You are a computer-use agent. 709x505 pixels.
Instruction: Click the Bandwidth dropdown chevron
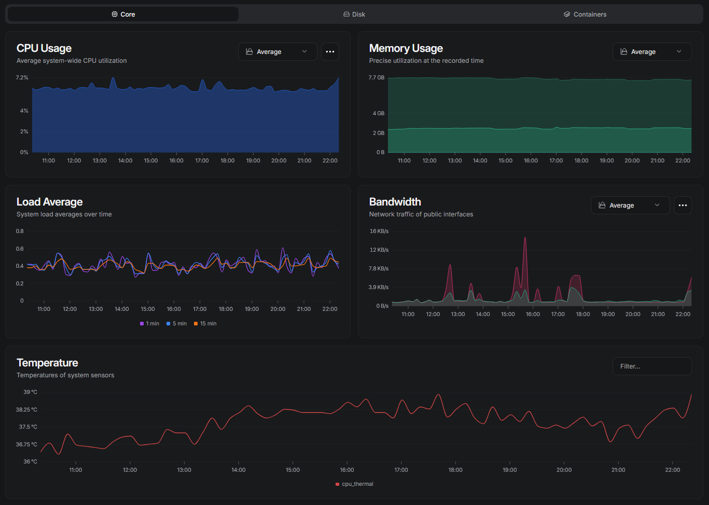pos(657,205)
